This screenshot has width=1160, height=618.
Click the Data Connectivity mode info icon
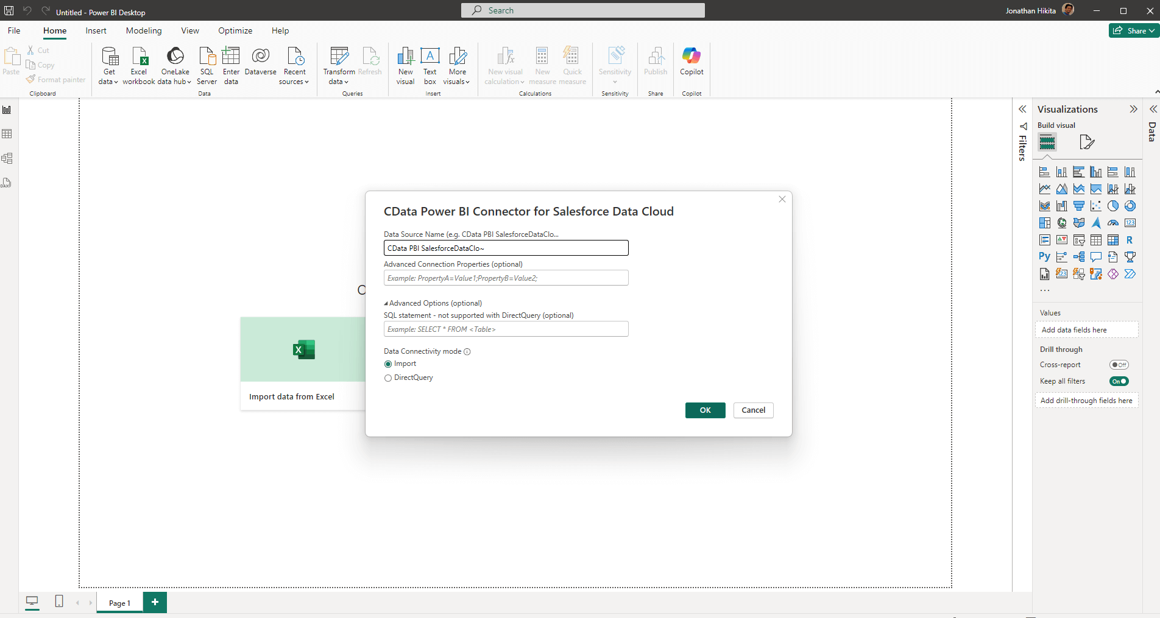point(467,352)
